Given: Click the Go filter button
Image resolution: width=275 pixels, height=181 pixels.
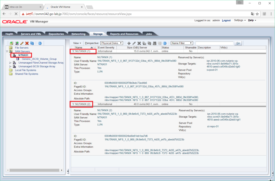Looking at the screenshot, I should (238, 43).
